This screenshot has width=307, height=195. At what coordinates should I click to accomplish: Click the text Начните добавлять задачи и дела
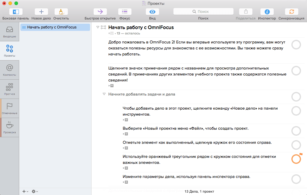click(142, 94)
